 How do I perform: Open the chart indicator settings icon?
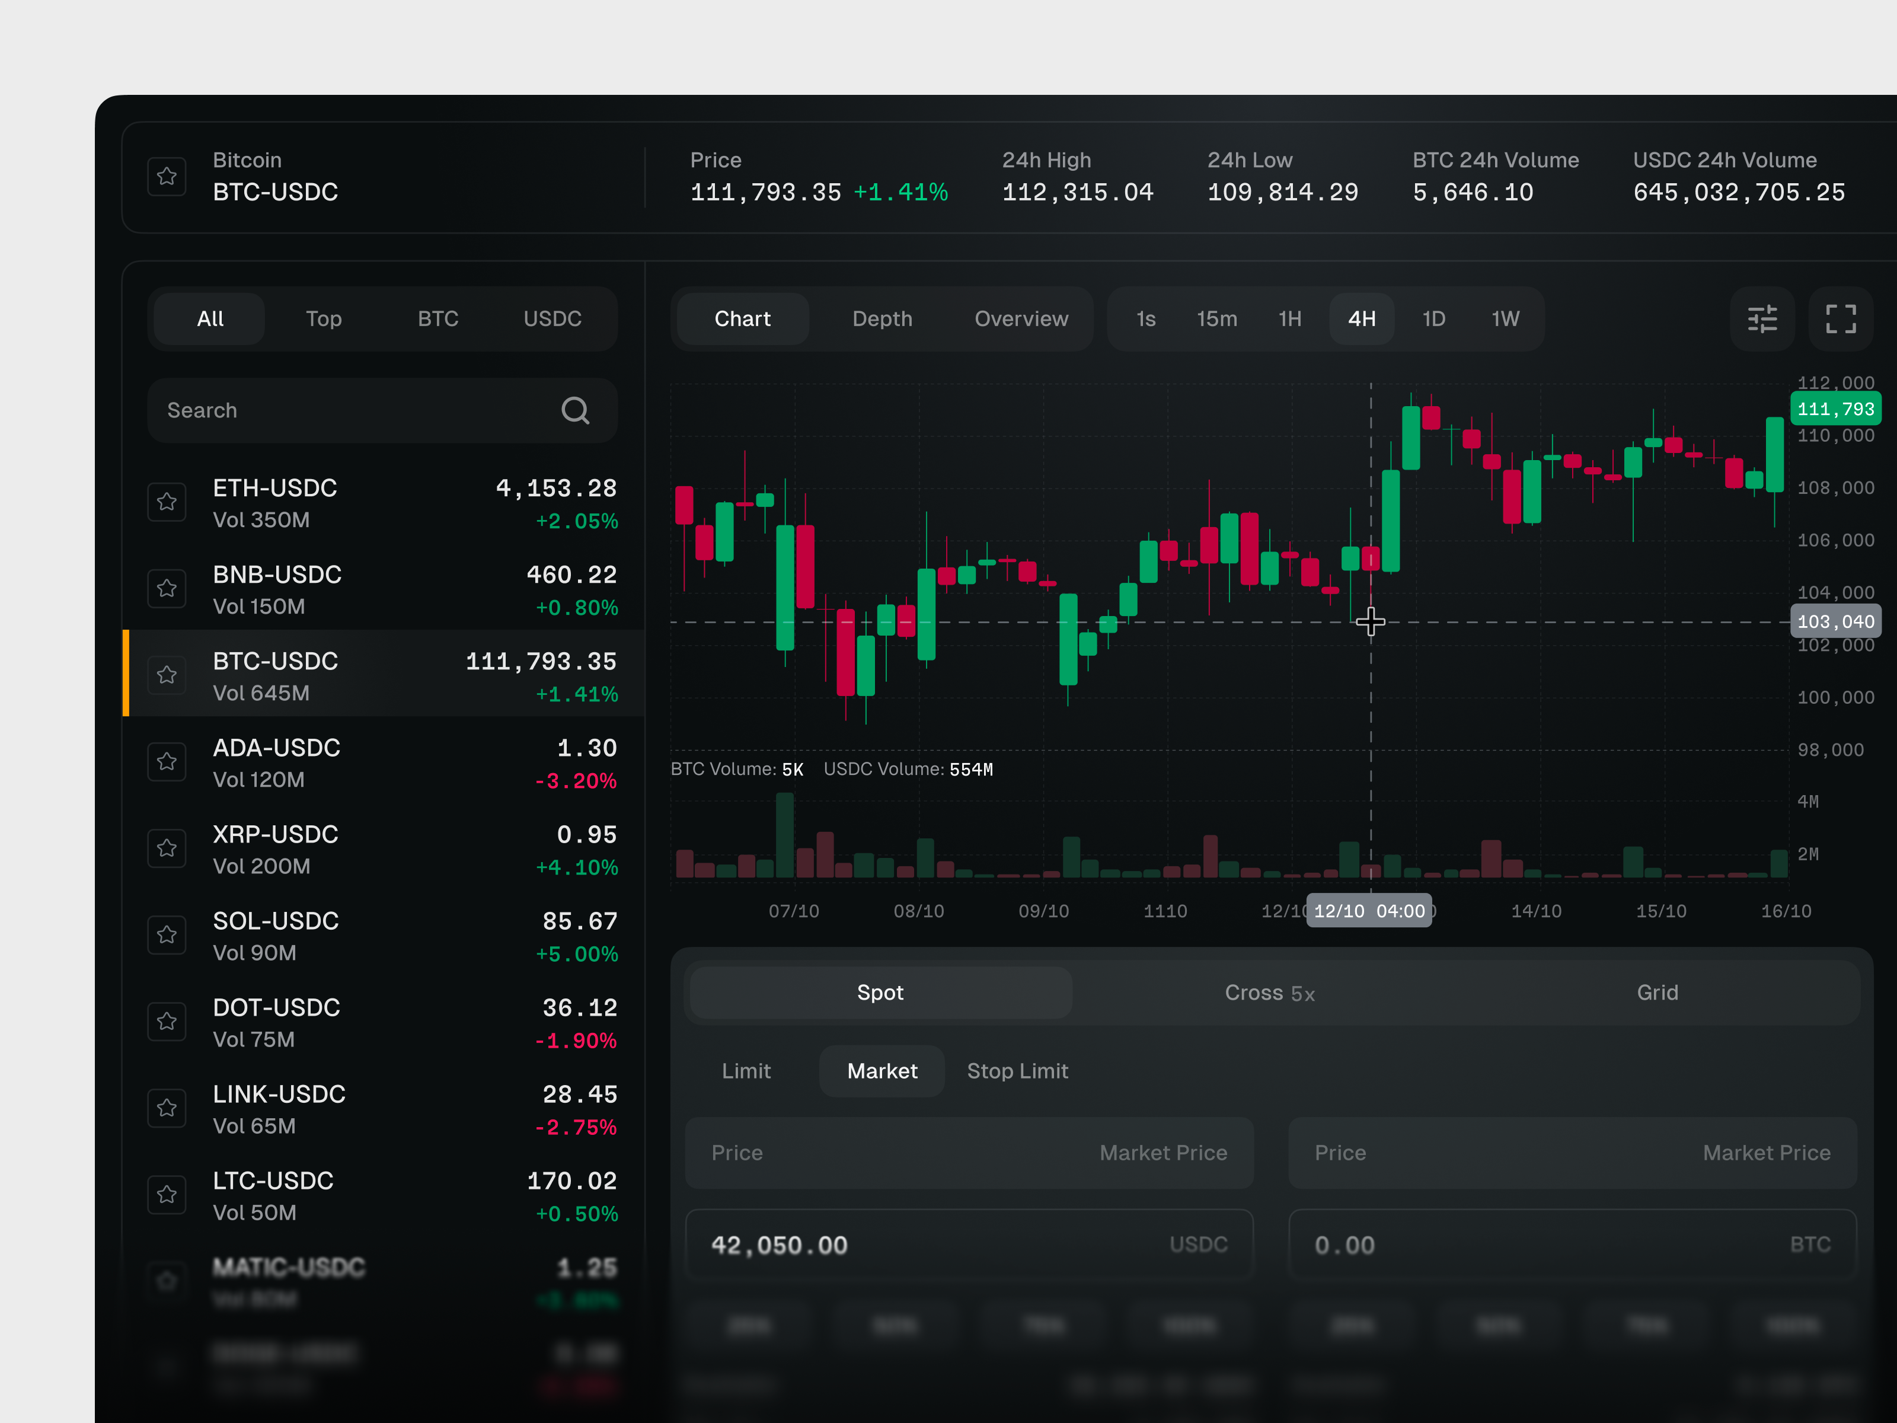[x=1763, y=319]
